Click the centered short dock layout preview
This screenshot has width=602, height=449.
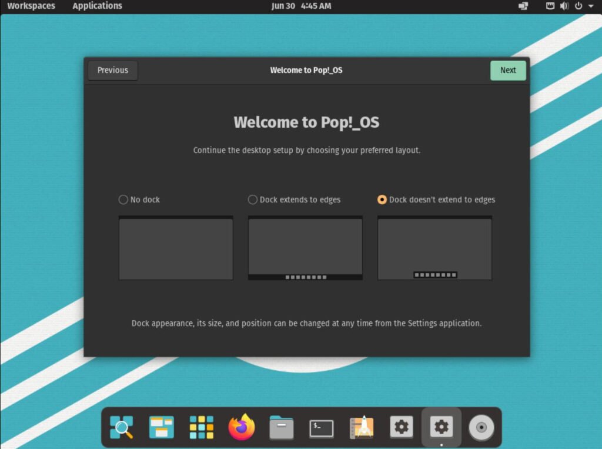434,248
